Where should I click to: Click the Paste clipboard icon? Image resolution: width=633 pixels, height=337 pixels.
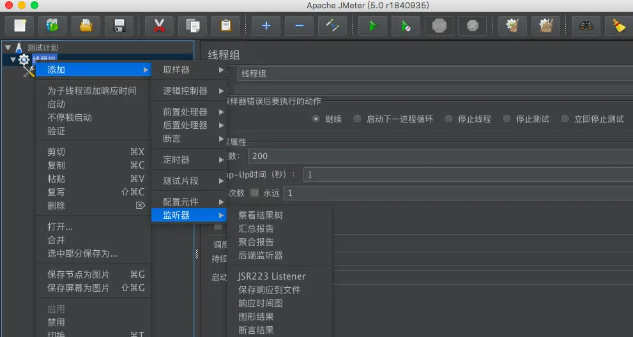click(225, 26)
